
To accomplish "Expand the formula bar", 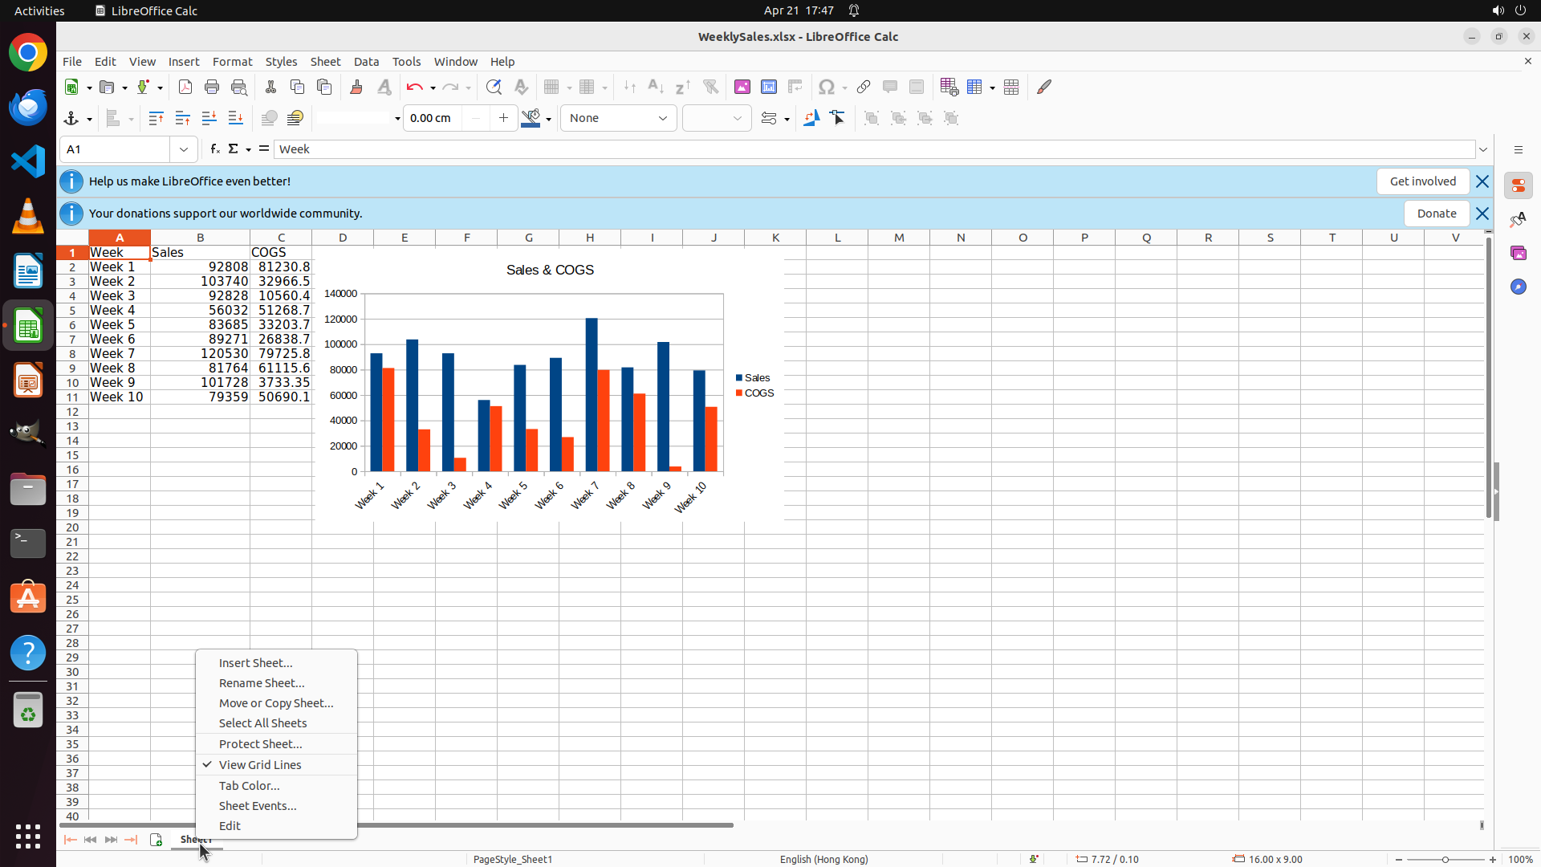I will coord(1483,149).
